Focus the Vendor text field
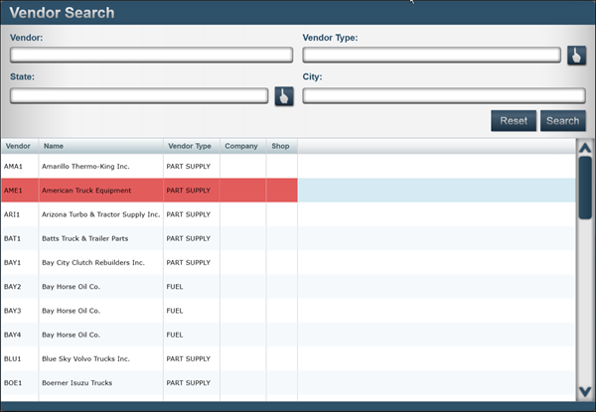 (x=151, y=56)
